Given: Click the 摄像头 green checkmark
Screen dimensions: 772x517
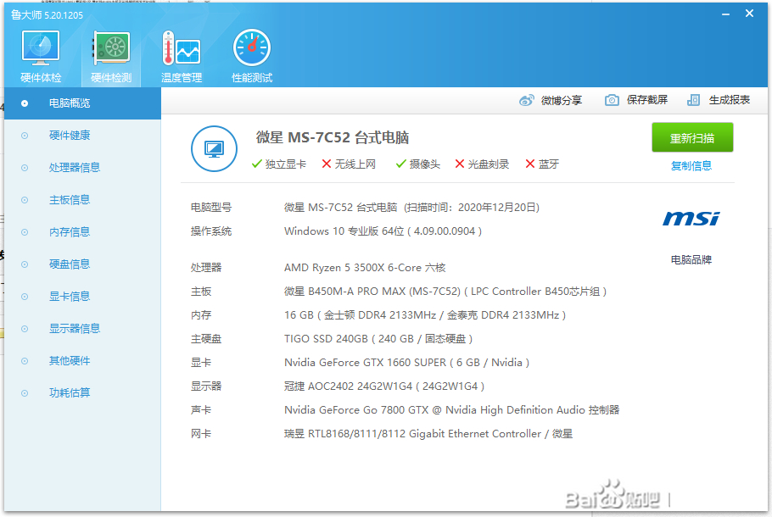Looking at the screenshot, I should [x=400, y=164].
